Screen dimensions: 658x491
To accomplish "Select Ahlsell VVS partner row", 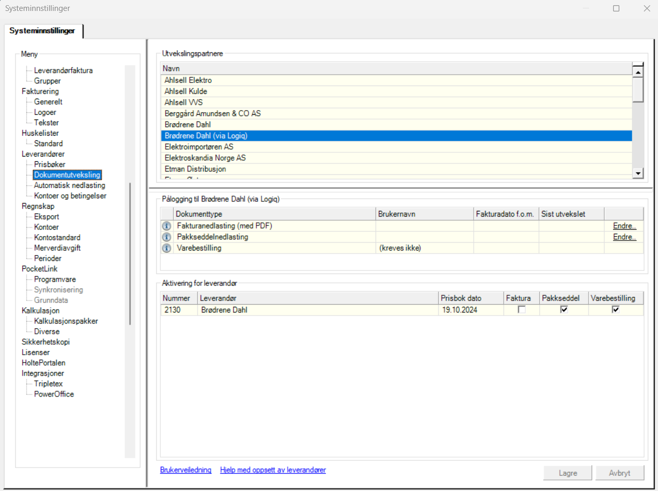I will (396, 102).
